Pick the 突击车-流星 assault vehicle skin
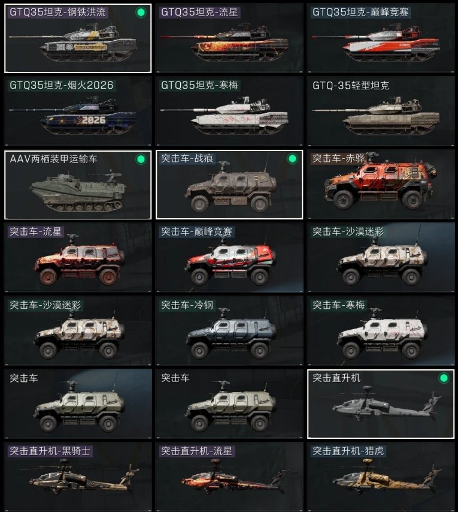The height and width of the screenshot is (512, 458). pyautogui.click(x=78, y=258)
